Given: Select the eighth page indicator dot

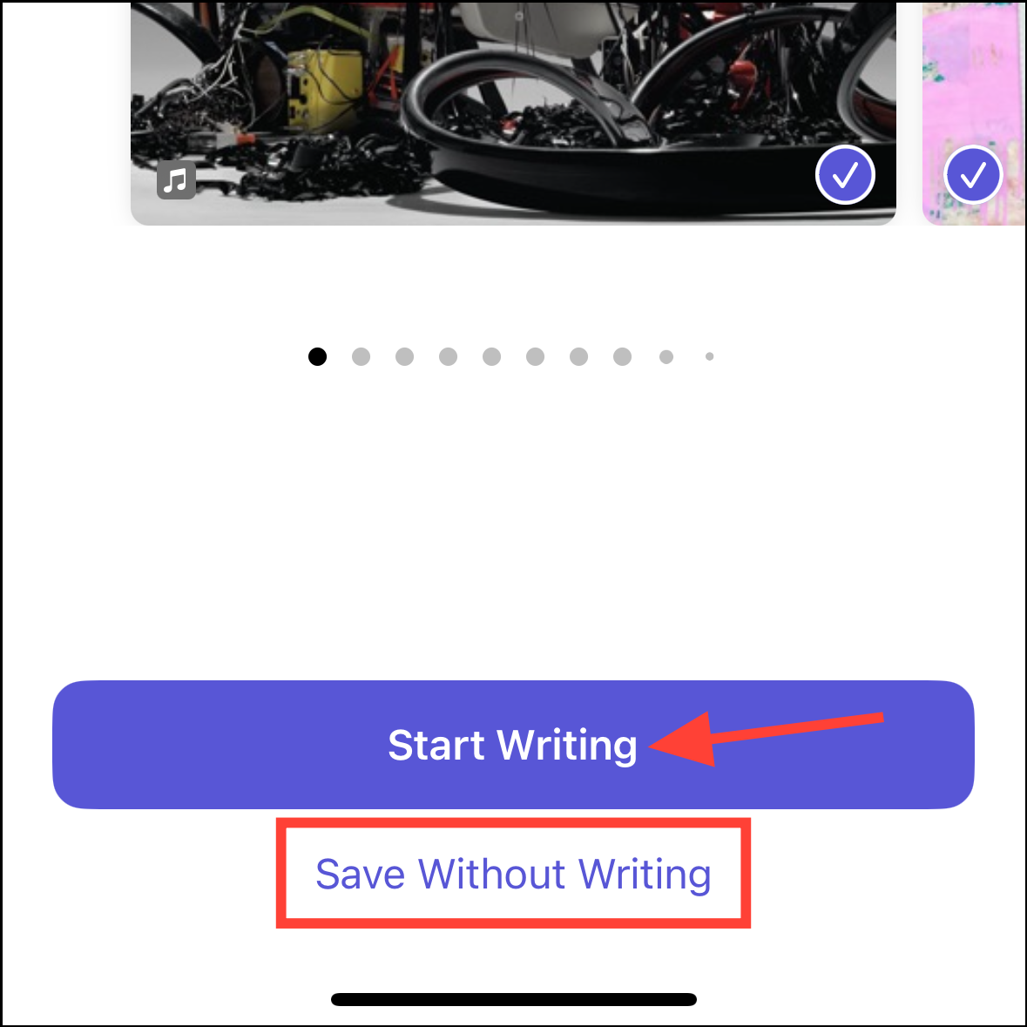Looking at the screenshot, I should tap(622, 357).
